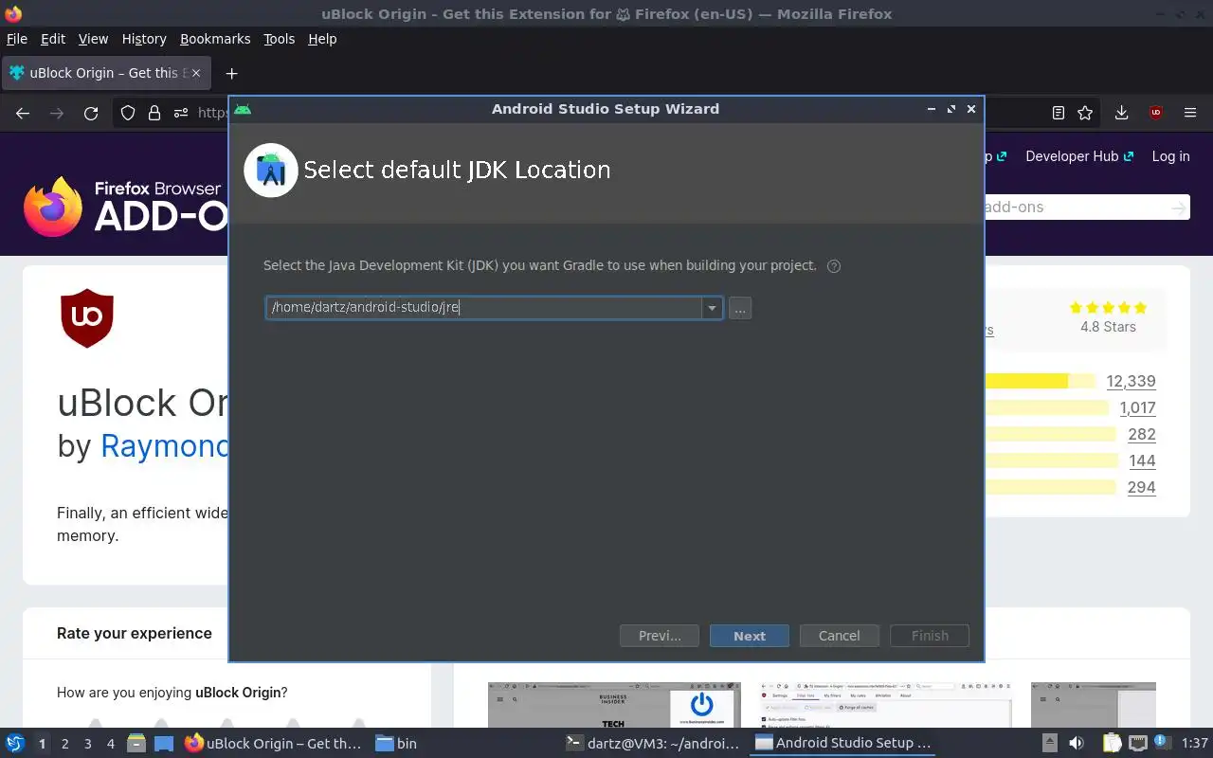Go back with the Previ... button
Viewport: 1213px width, 758px height.
click(x=660, y=636)
